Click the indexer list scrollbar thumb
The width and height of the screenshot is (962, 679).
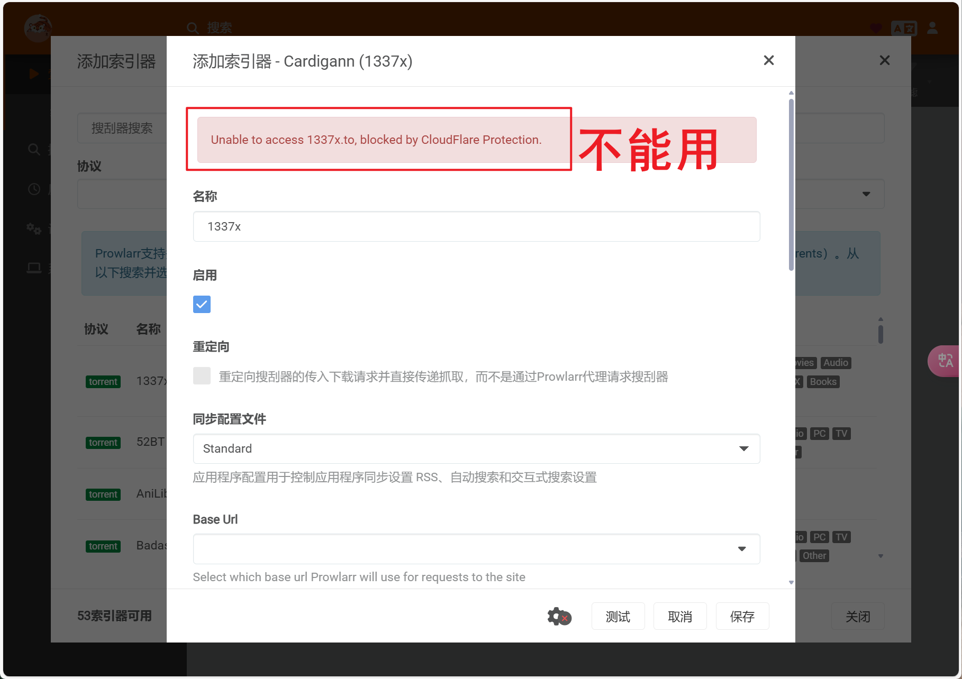881,334
